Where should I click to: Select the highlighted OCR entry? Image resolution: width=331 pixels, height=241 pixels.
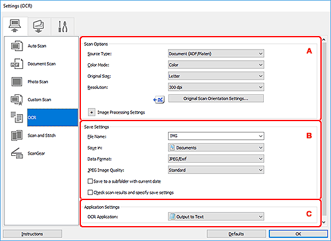point(52,117)
